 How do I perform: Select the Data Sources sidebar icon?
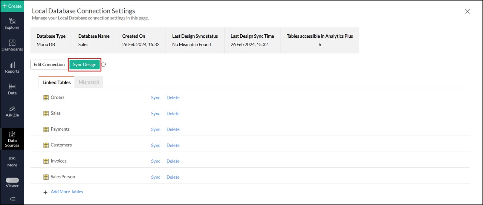click(12, 139)
